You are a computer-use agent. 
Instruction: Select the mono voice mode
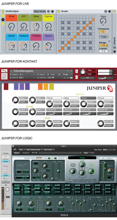click(33, 158)
